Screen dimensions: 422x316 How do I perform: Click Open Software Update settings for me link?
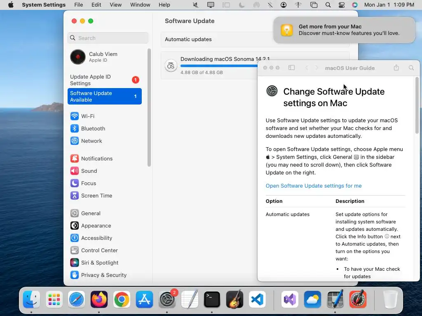[314, 186]
